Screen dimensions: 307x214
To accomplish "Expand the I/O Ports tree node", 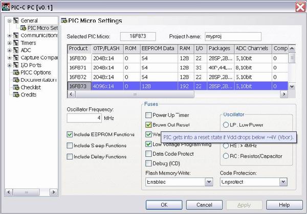I will pyautogui.click(x=9, y=65).
